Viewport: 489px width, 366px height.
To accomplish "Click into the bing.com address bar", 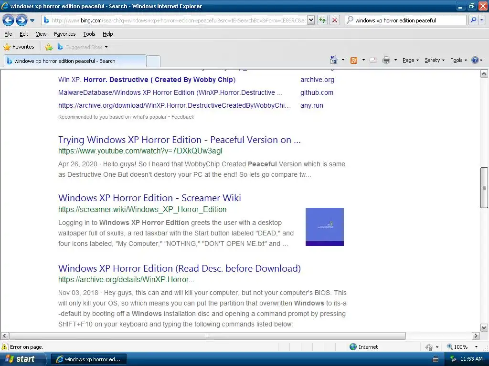I will pyautogui.click(x=178, y=20).
